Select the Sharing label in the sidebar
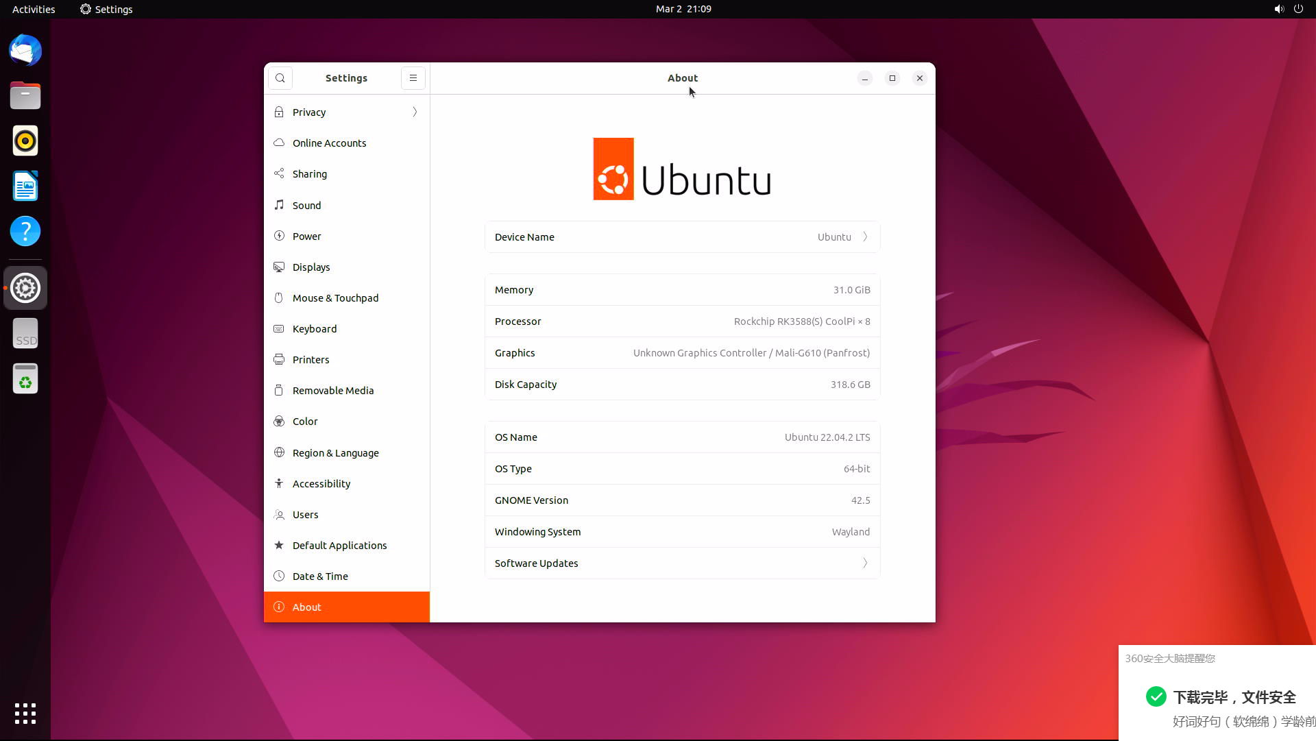Screen dimensions: 1316x741 pos(310,174)
